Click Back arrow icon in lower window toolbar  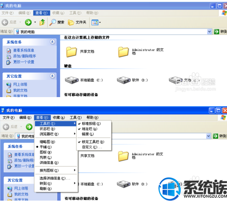coord(6,127)
